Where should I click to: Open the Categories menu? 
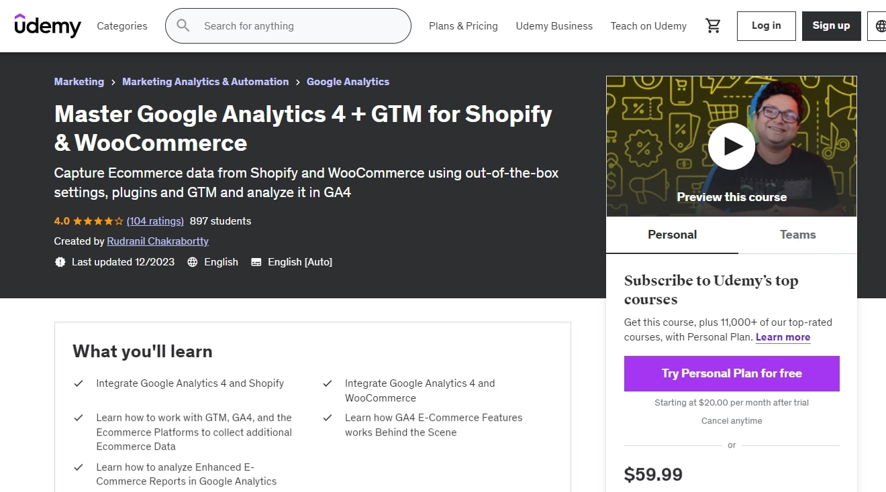(121, 25)
